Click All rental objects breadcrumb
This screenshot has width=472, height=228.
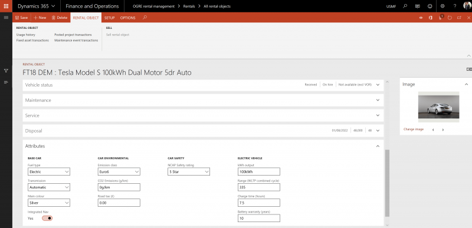point(217,6)
